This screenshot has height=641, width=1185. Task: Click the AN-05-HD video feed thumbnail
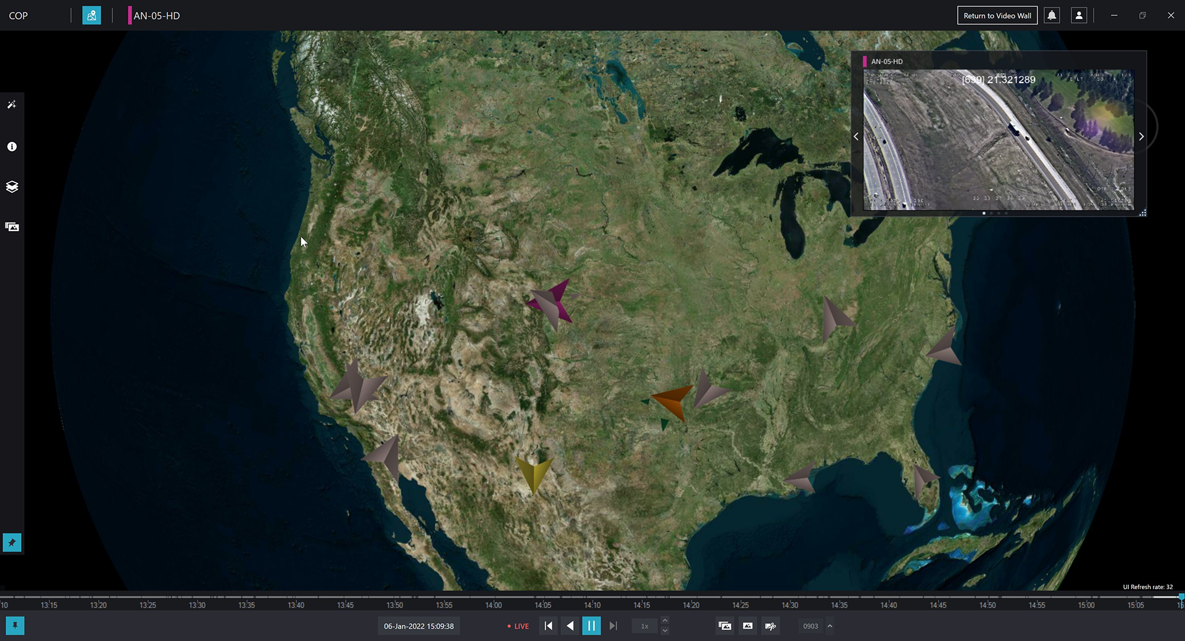[998, 140]
